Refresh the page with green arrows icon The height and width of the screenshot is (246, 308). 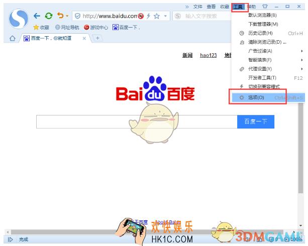(x=49, y=16)
